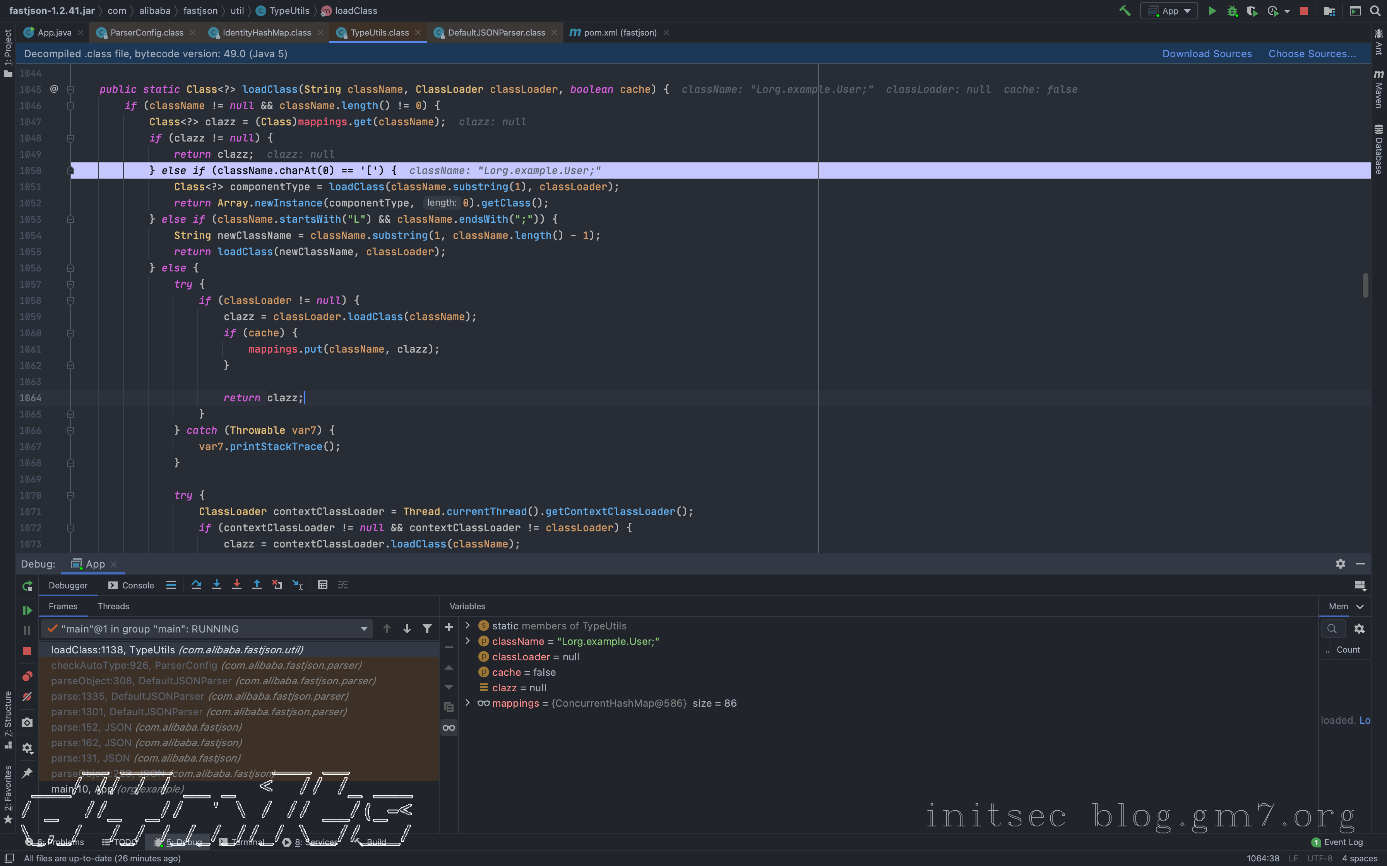Open the Evaluate Expression calculator icon
The width and height of the screenshot is (1387, 866).
coord(323,585)
